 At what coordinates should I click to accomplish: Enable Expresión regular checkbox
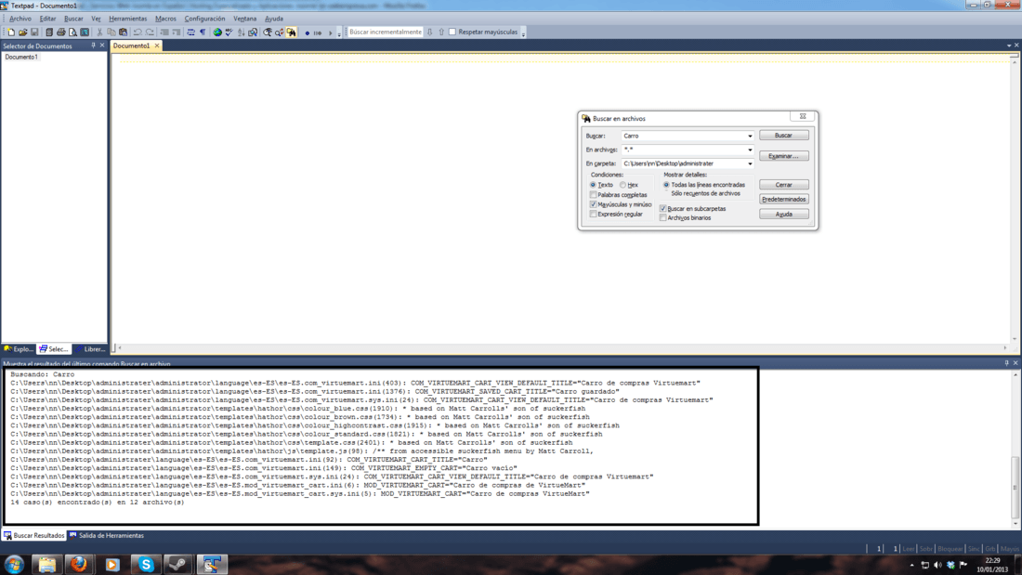[593, 214]
